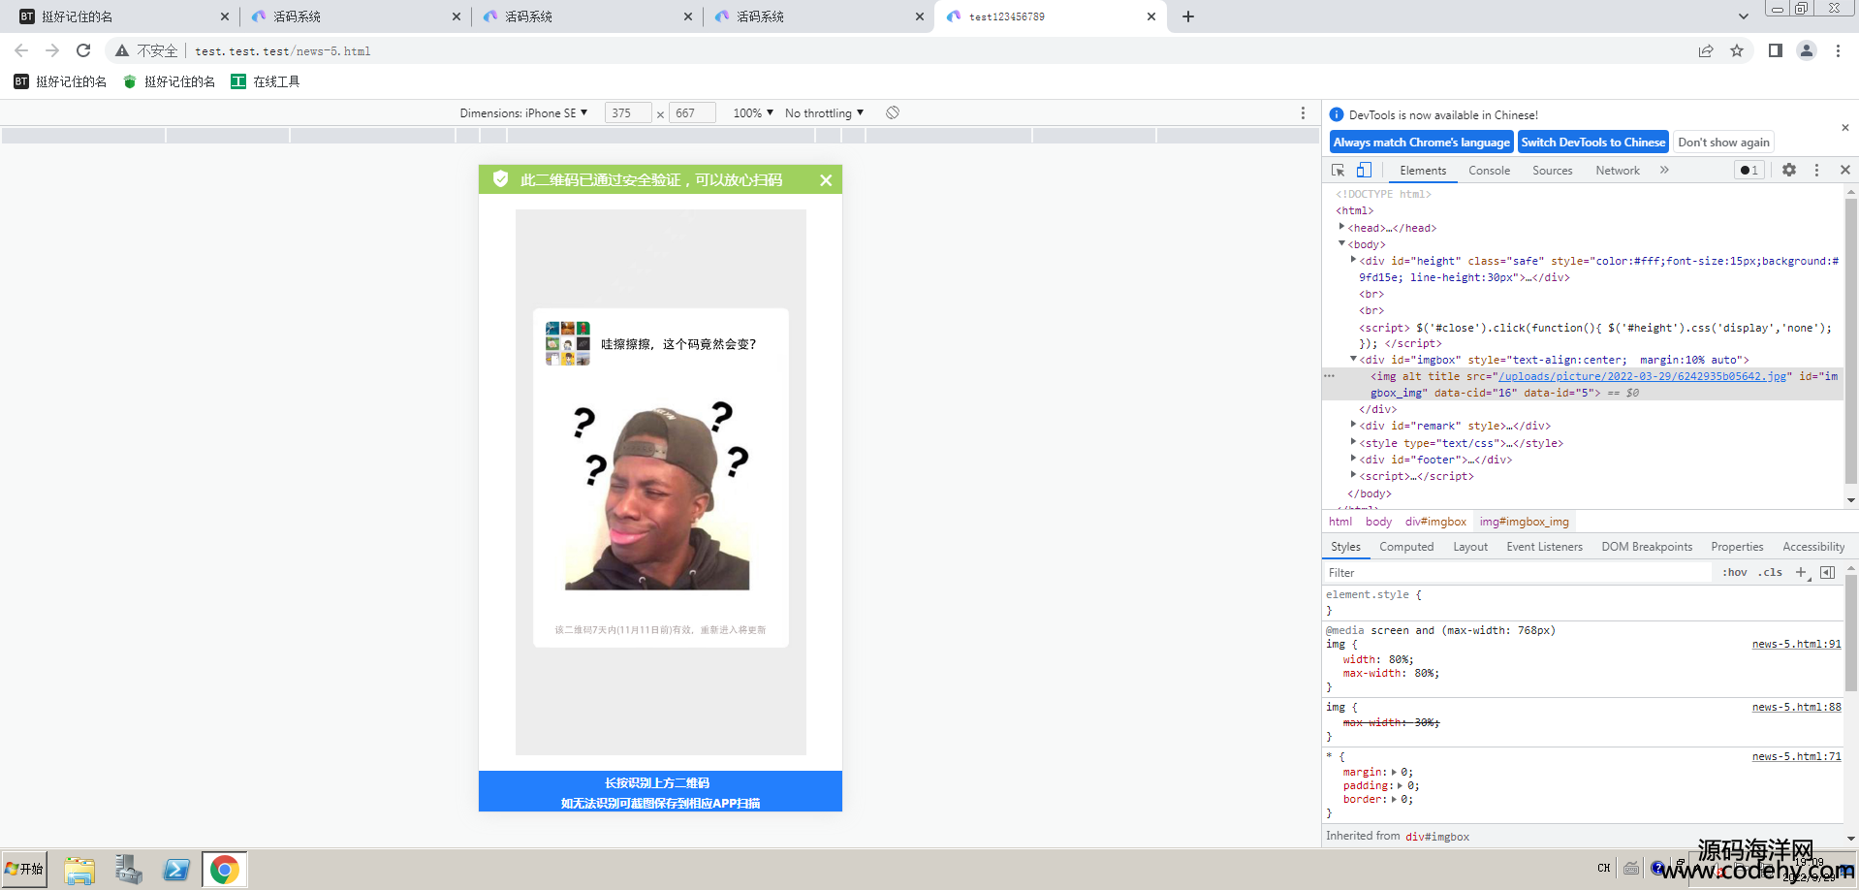This screenshot has height=890, width=1859.
Task: Switch to the Sources tab
Action: point(1552,170)
